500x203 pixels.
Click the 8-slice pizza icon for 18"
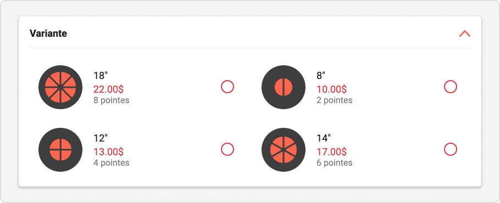(x=60, y=87)
